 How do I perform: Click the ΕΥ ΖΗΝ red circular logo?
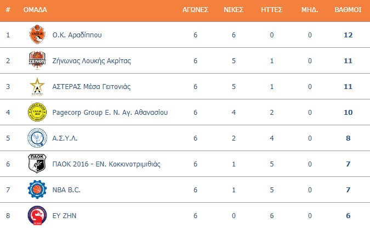point(37,215)
